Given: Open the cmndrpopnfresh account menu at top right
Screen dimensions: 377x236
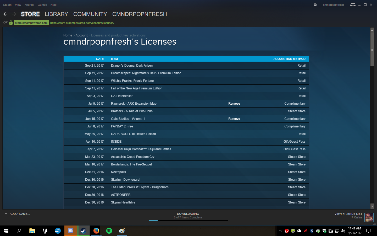Looking at the screenshot, I should 333,5.
